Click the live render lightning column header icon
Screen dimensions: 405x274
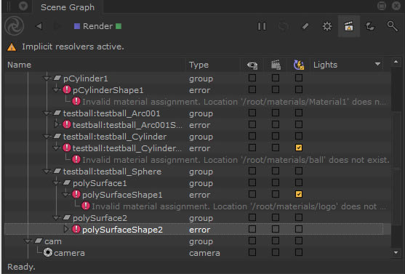299,65
